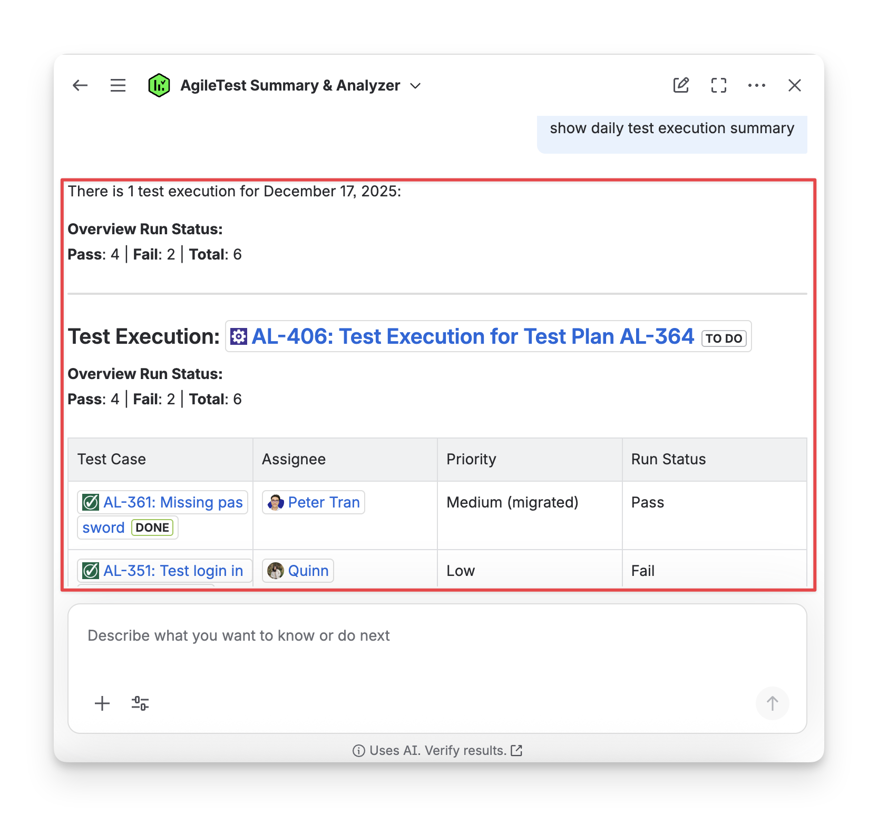Screen dimensions: 878x816
Task: Open the AL-406 Test Execution issue link
Action: point(472,336)
